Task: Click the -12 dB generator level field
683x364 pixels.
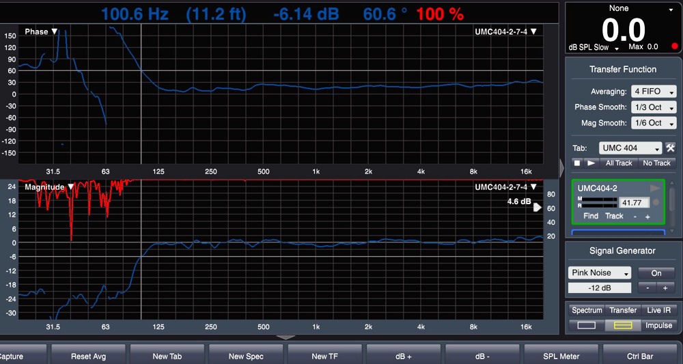Action: click(x=600, y=288)
